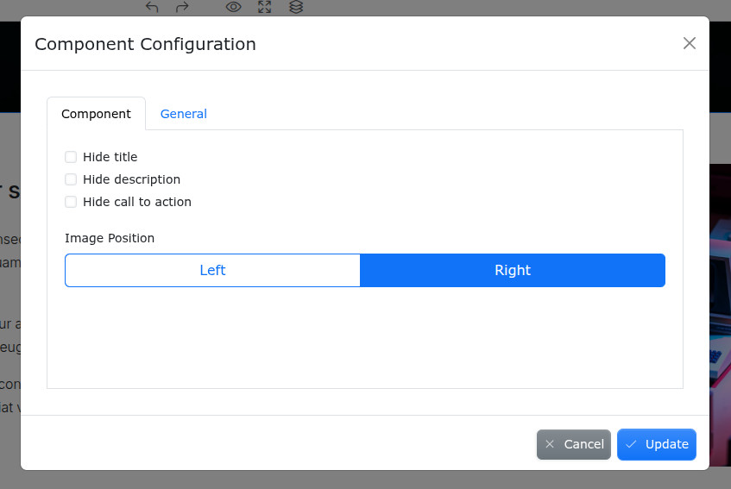Click the 'Image Position' field label
The width and height of the screenshot is (731, 489).
(110, 238)
